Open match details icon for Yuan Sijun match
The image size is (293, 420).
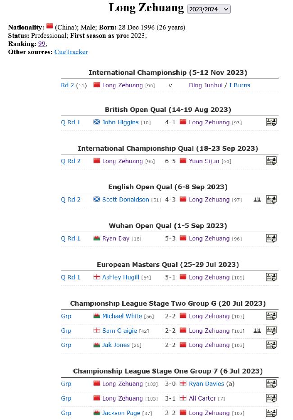tap(271, 161)
